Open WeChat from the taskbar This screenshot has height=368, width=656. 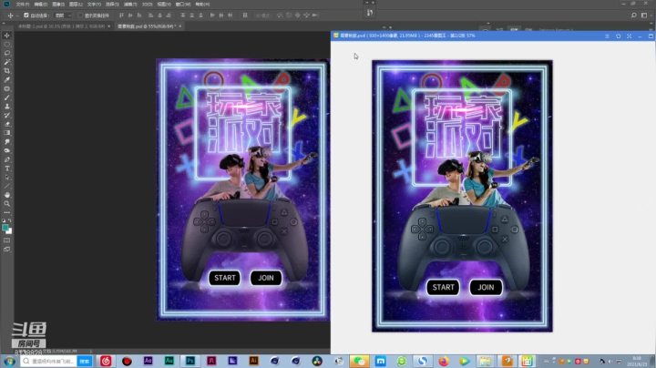point(359,361)
